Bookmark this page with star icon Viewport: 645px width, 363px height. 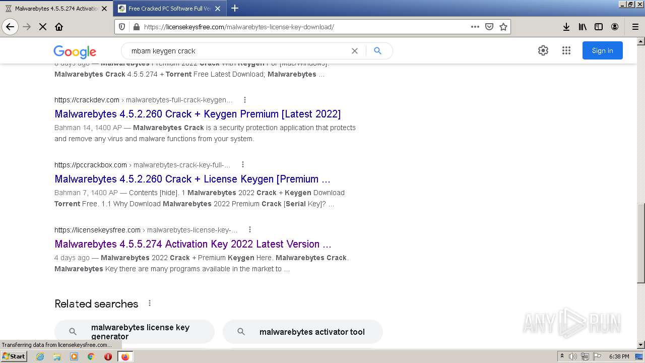(x=503, y=27)
